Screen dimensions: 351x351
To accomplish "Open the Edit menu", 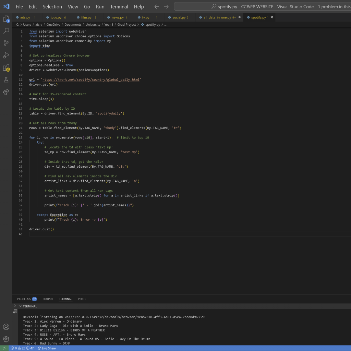I will (x=33, y=7).
